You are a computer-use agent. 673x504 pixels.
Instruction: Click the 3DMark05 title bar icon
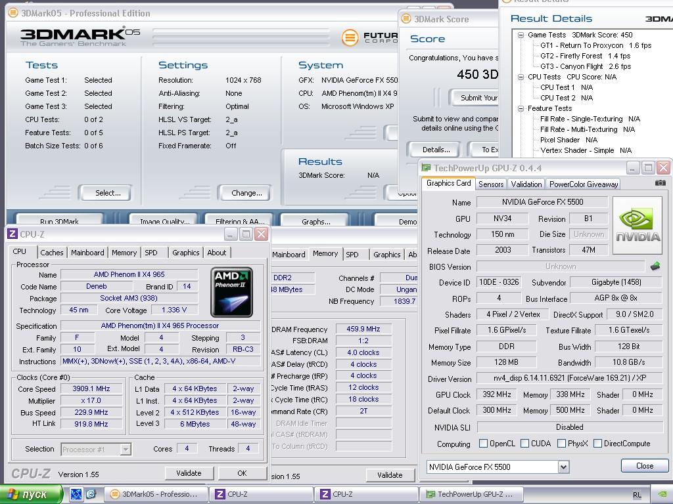pos(13,13)
